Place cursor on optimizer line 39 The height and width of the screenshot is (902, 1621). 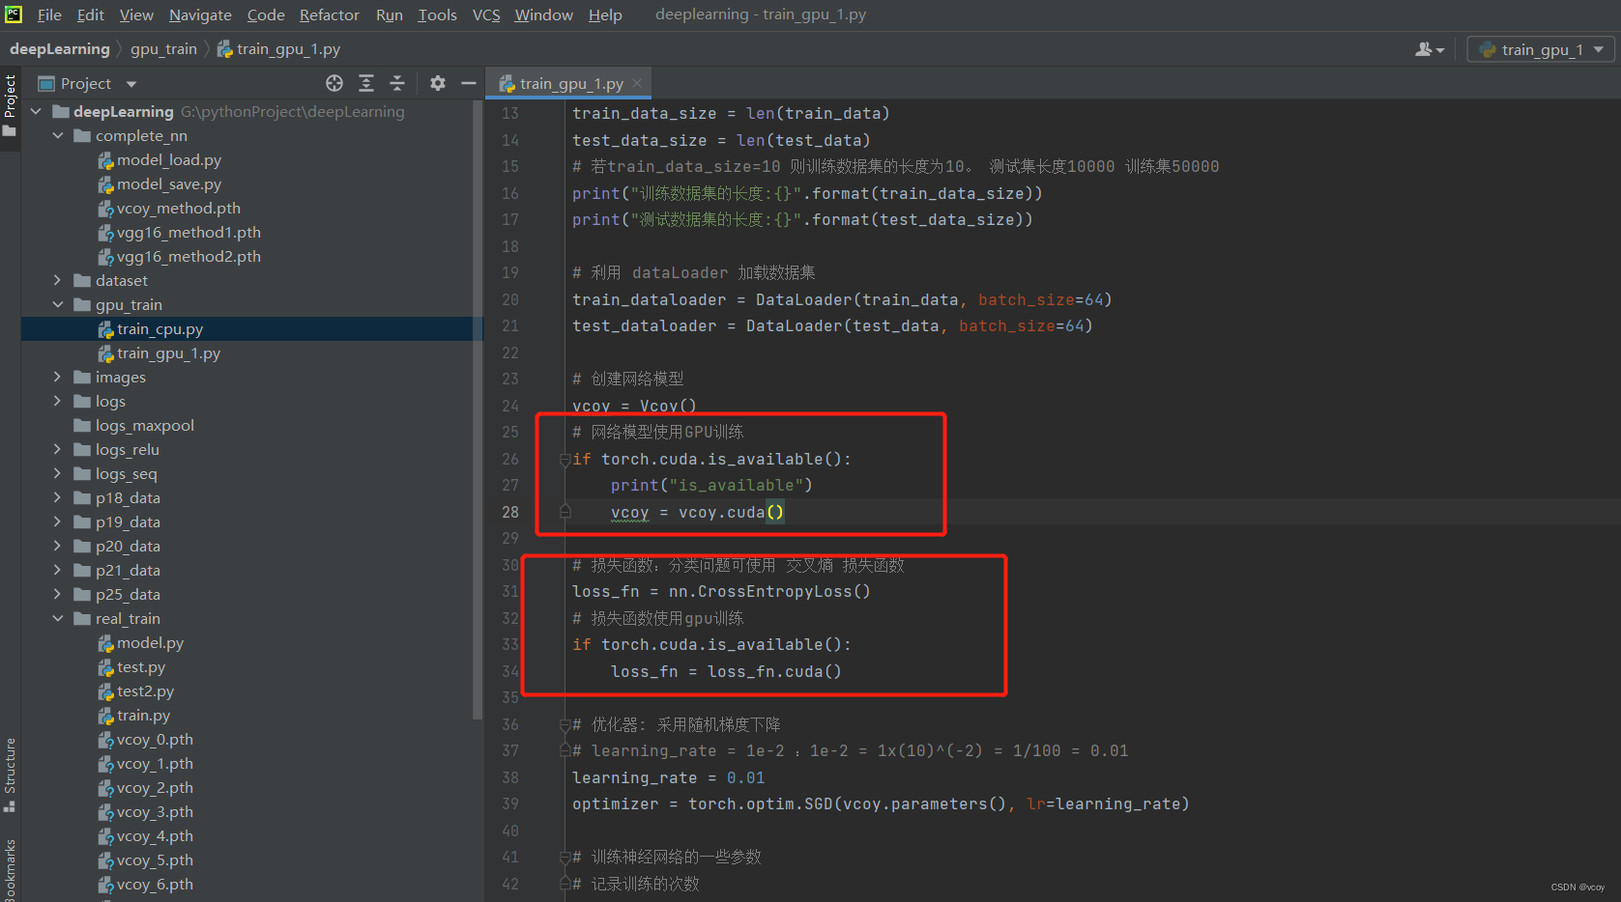click(881, 803)
